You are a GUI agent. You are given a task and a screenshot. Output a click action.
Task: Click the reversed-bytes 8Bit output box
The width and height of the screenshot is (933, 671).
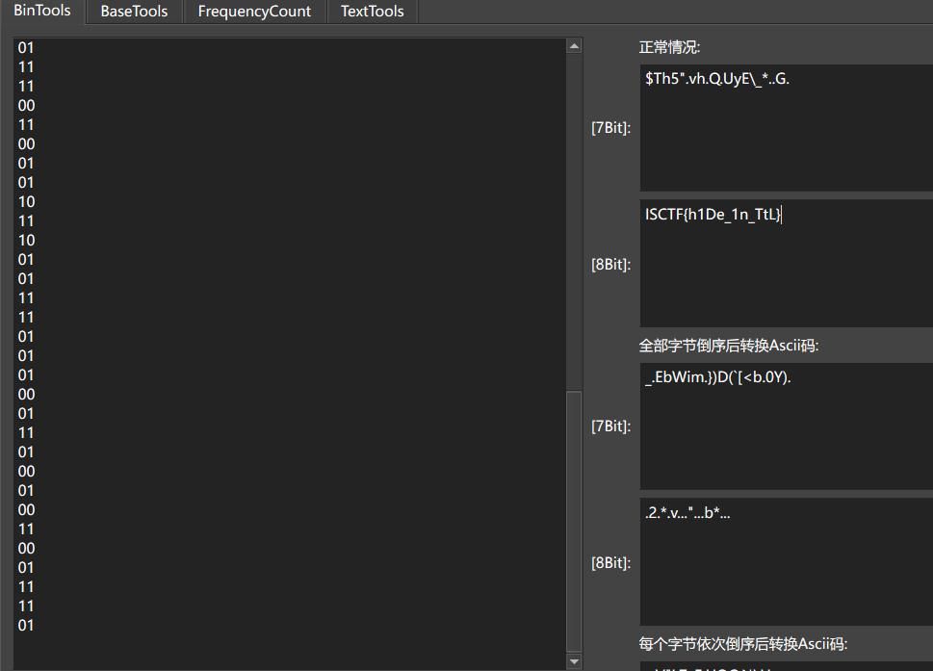click(785, 561)
